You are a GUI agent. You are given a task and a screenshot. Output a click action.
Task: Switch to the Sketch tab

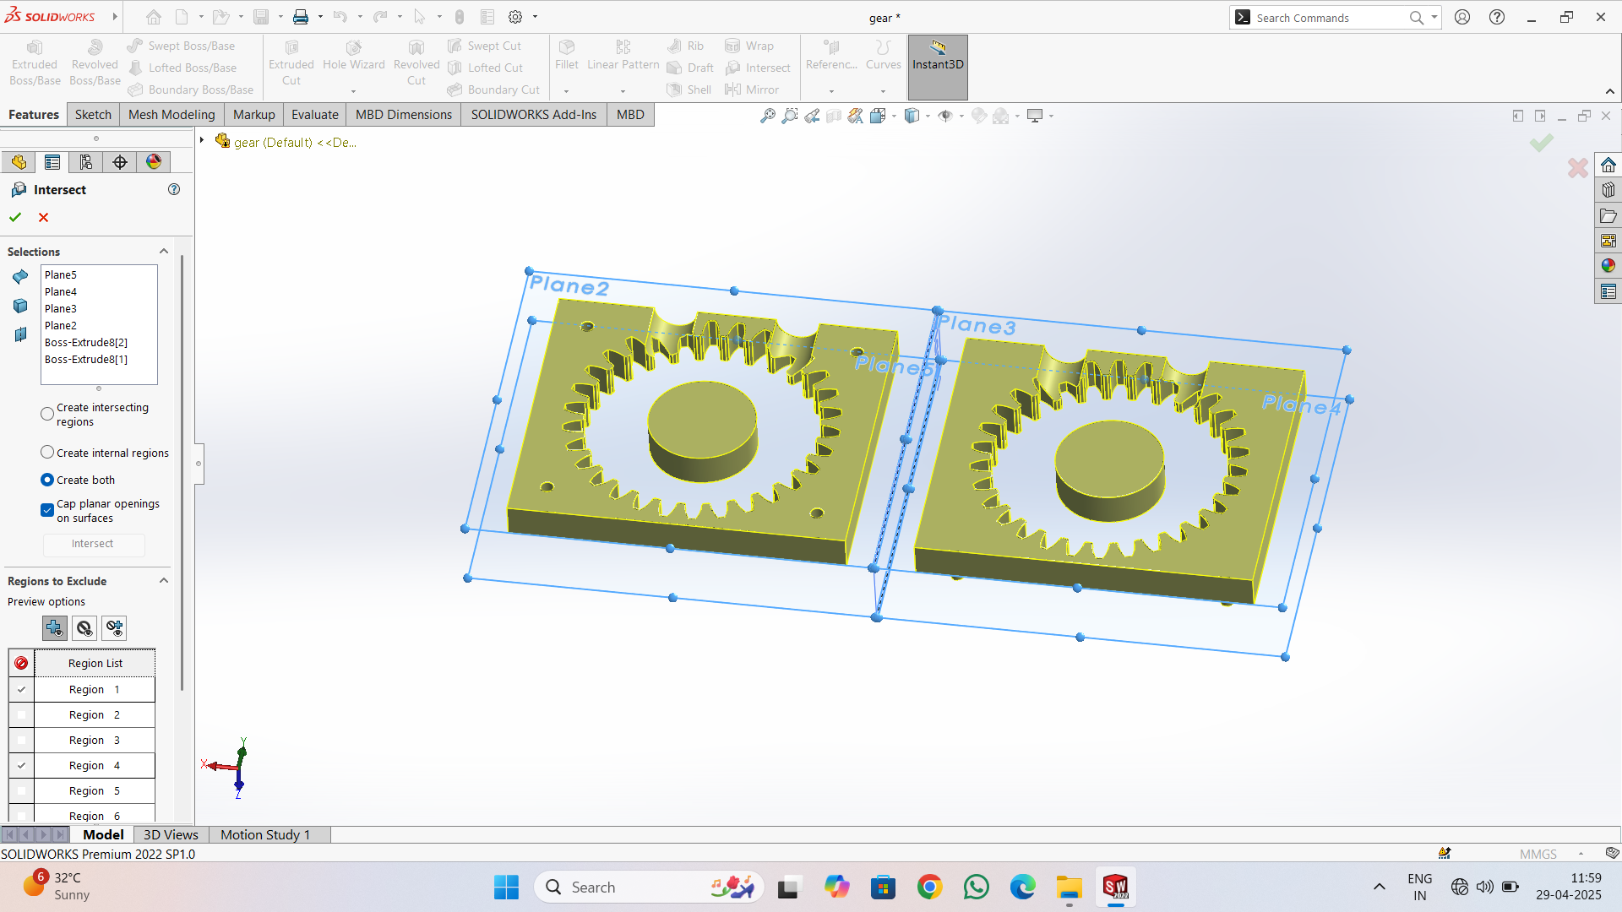pyautogui.click(x=93, y=114)
